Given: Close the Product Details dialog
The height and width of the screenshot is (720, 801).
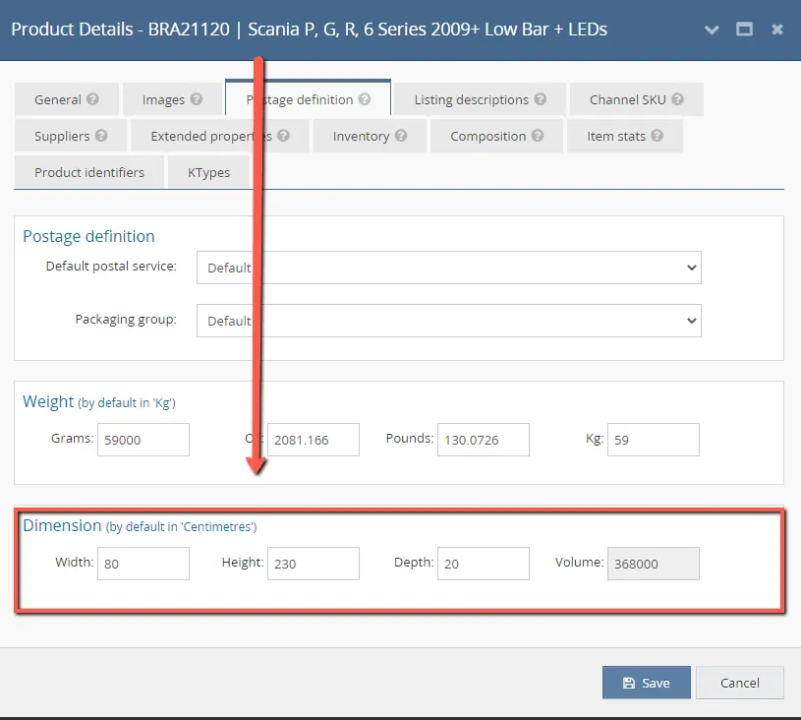Looking at the screenshot, I should 777,30.
